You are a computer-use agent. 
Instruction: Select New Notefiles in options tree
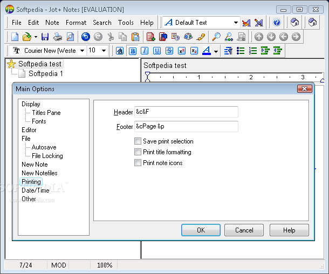[39, 173]
